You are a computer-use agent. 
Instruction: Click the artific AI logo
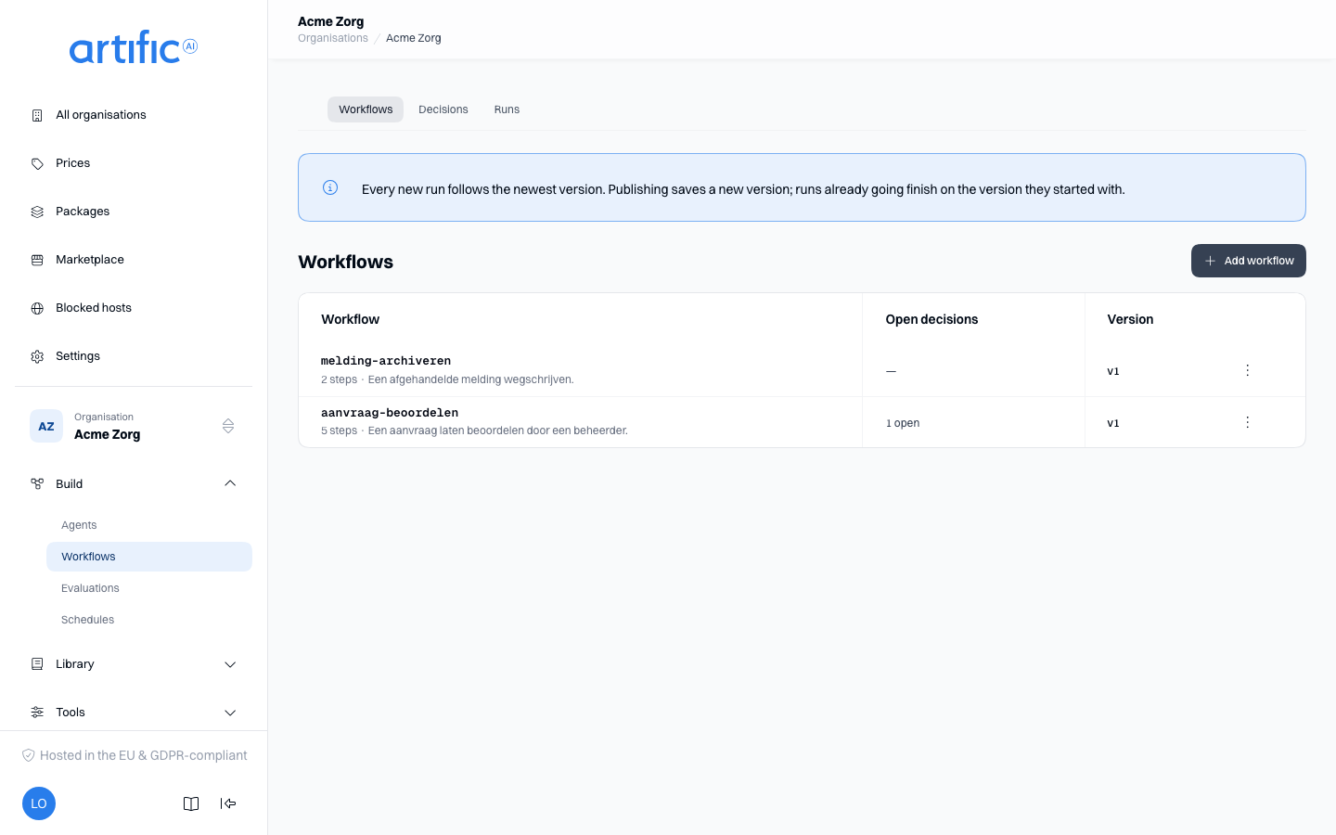(x=134, y=47)
